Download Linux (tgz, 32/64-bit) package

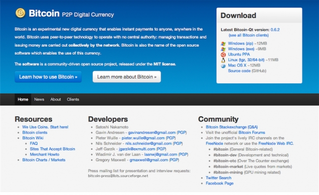tap(246, 60)
